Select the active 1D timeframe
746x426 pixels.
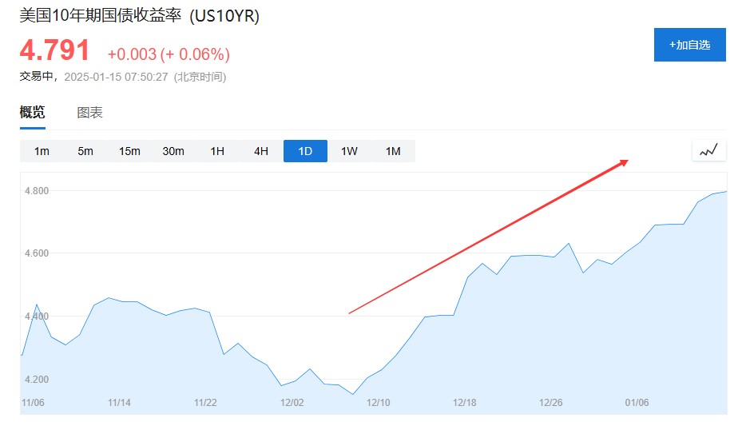click(x=305, y=151)
